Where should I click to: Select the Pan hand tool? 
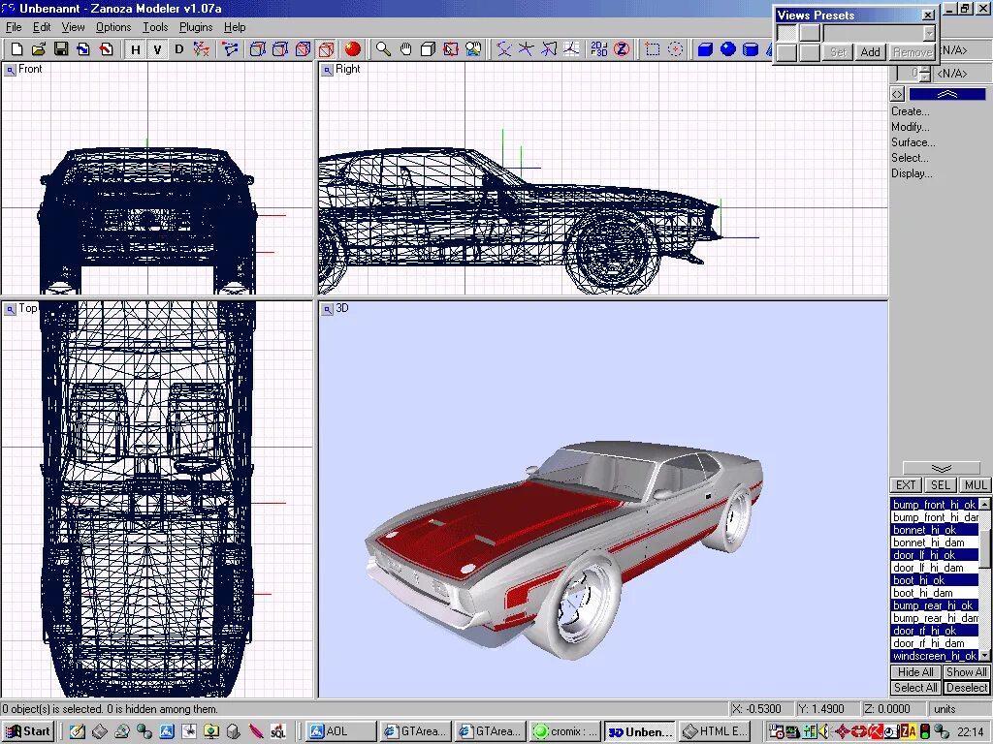[x=405, y=49]
